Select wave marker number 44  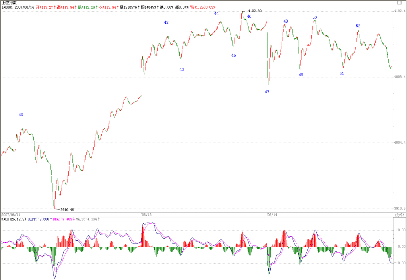pos(216,13)
